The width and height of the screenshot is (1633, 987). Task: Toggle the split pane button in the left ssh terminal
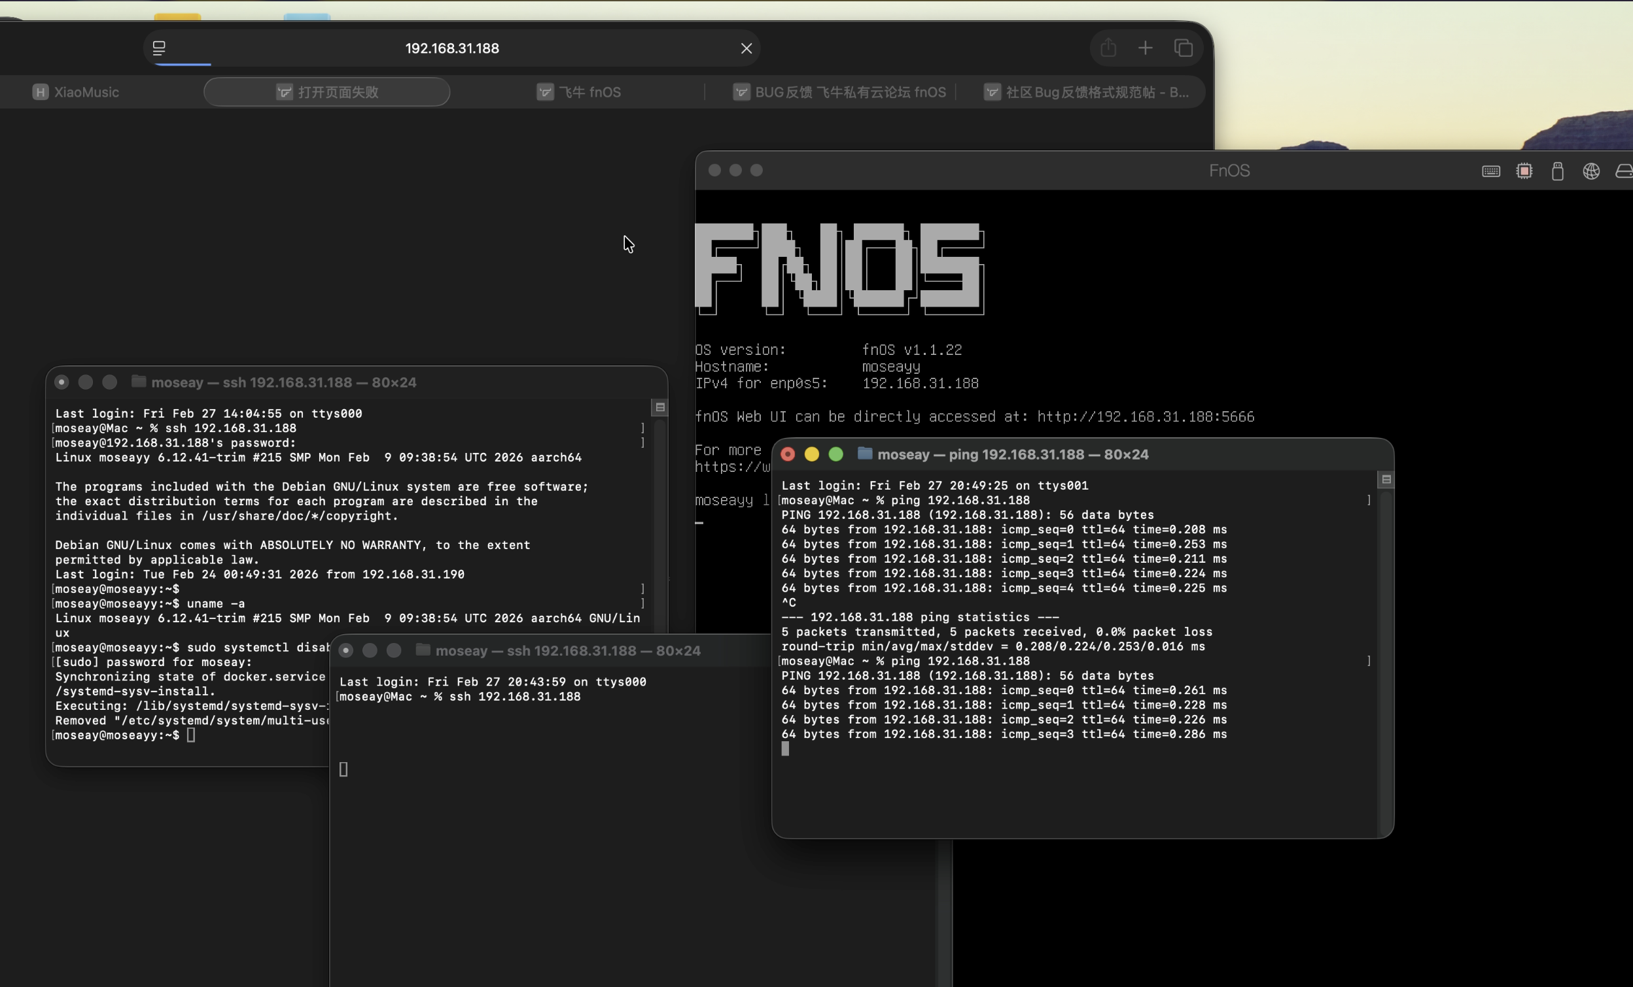[660, 407]
